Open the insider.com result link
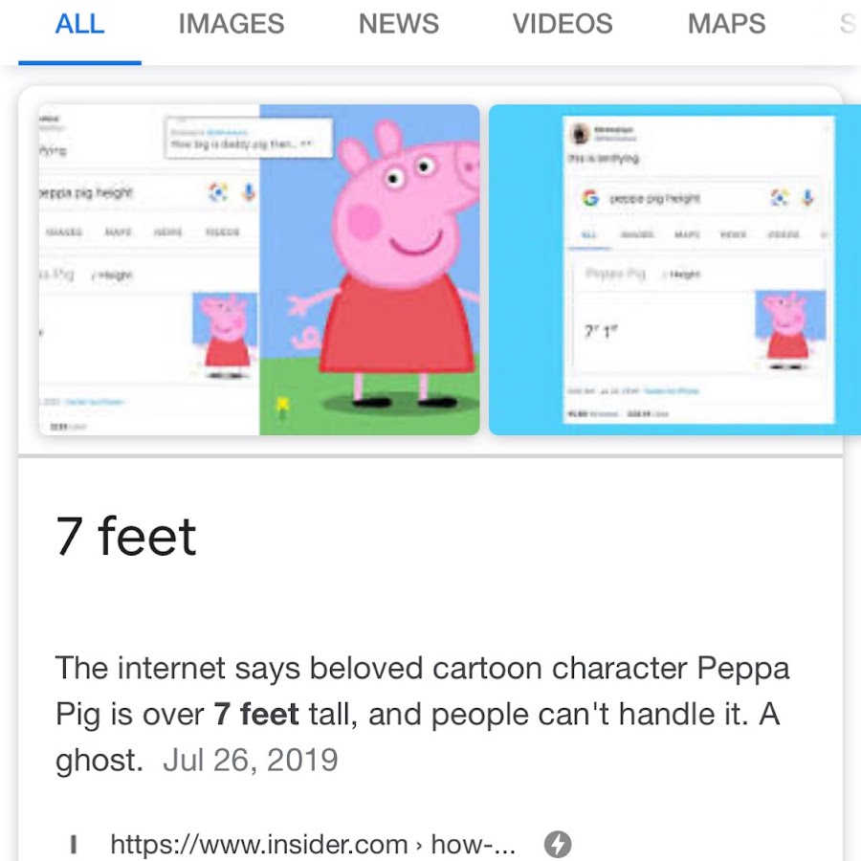This screenshot has height=861, width=861. point(313,845)
